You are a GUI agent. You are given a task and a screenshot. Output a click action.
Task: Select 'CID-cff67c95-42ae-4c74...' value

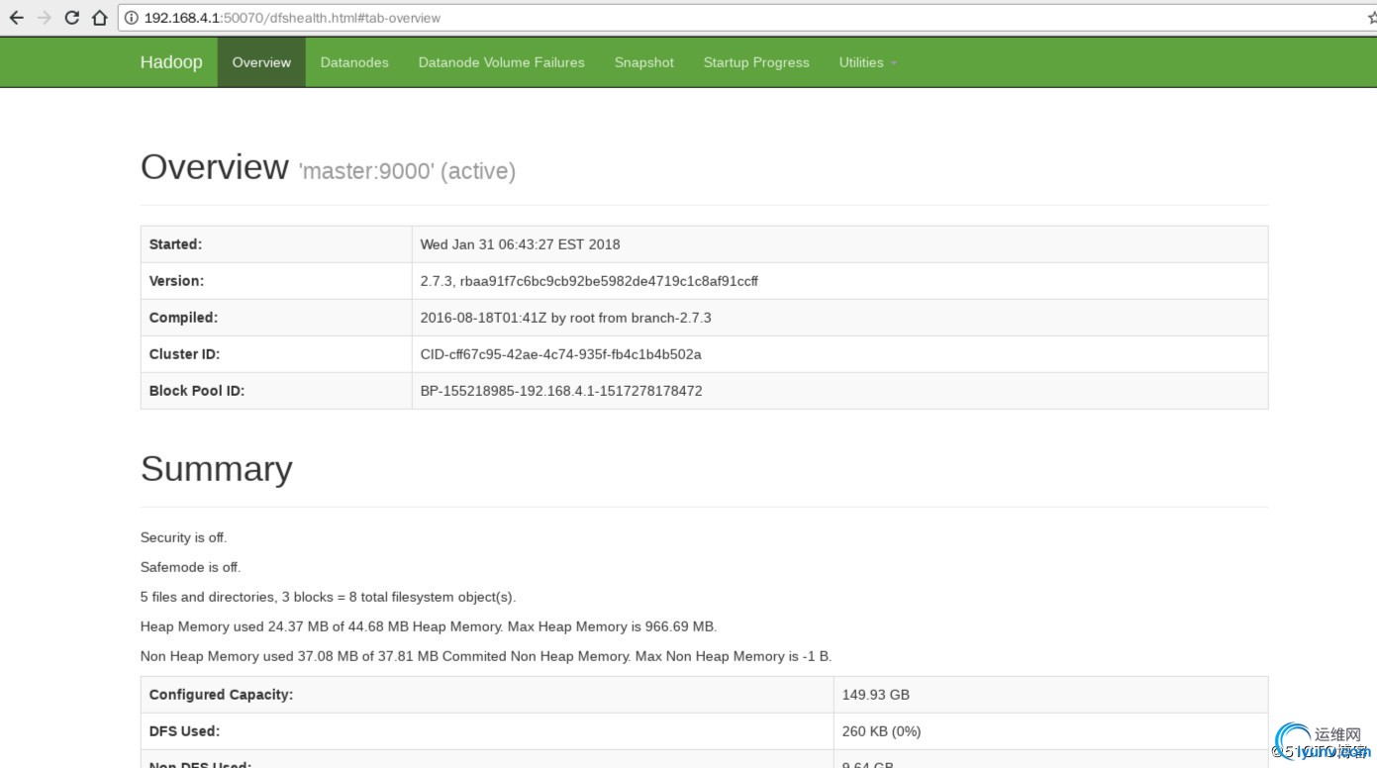point(561,354)
